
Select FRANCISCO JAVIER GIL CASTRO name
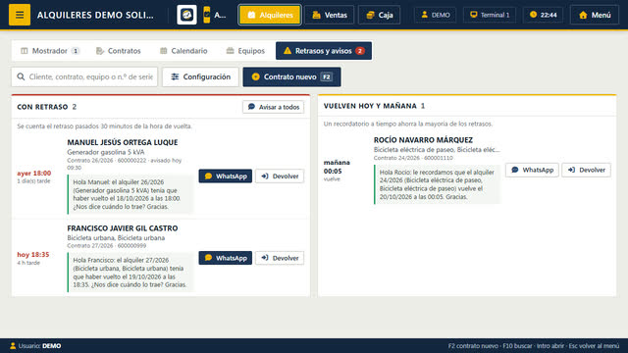click(x=122, y=228)
